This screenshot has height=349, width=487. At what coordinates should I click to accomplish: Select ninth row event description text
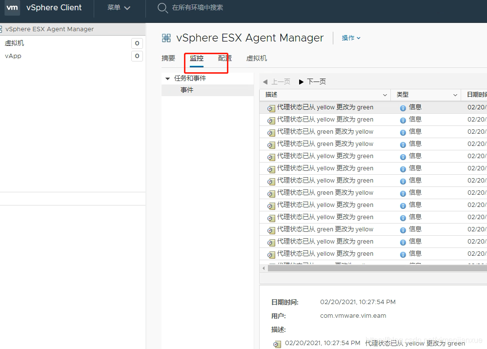[x=325, y=205]
